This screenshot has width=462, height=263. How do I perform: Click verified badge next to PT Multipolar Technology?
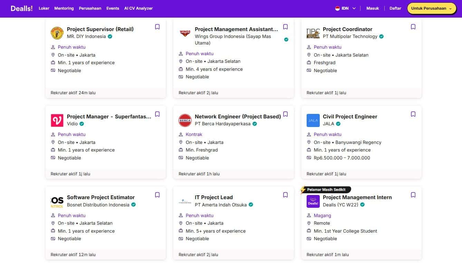pyautogui.click(x=382, y=36)
